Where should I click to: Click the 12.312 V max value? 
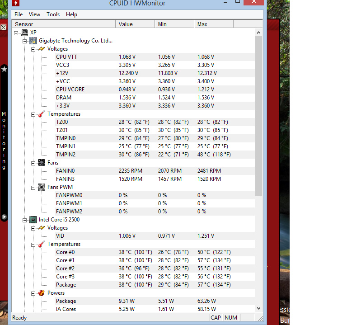(x=207, y=73)
